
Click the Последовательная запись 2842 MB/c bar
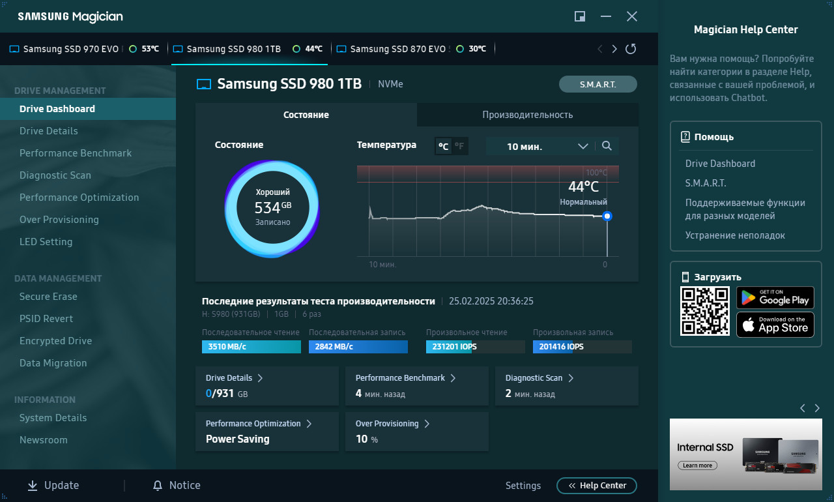click(358, 347)
